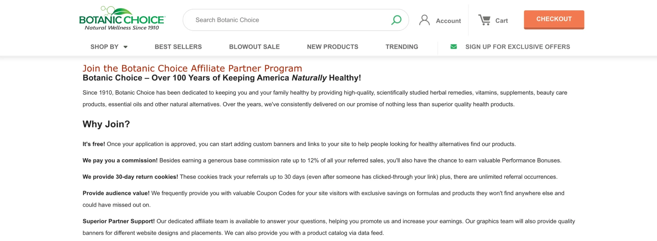Select the Trending menu item
This screenshot has width=657, height=241.
point(402,47)
